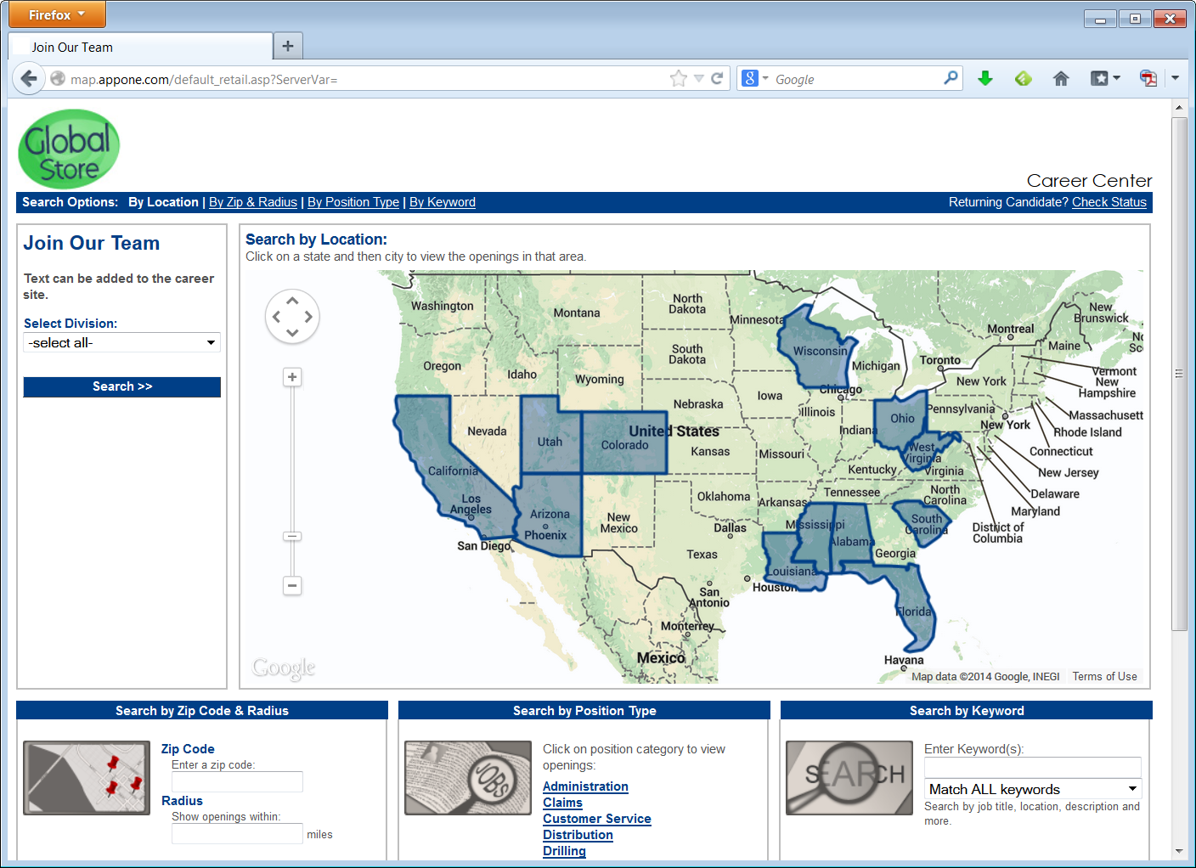Open the Downloads green arrow icon
The height and width of the screenshot is (868, 1196).
click(x=985, y=79)
